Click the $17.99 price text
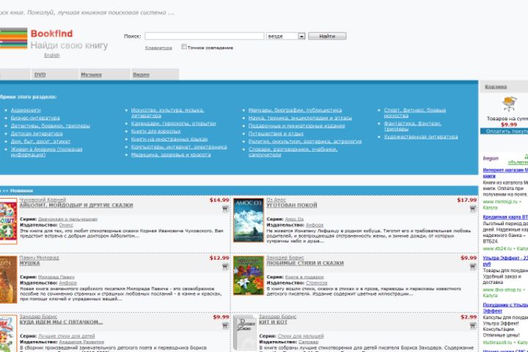Screen dimensions: 528x352 click(467, 200)
